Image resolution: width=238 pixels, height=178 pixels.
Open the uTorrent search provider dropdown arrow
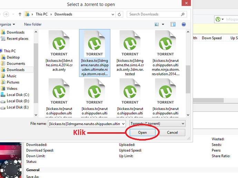[x=223, y=19]
